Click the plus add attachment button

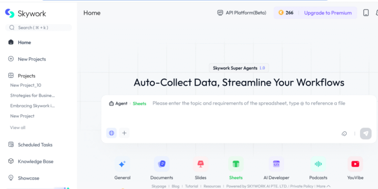pyautogui.click(x=124, y=133)
